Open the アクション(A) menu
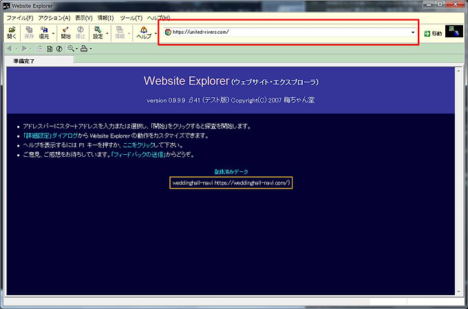The image size is (468, 309). point(54,18)
